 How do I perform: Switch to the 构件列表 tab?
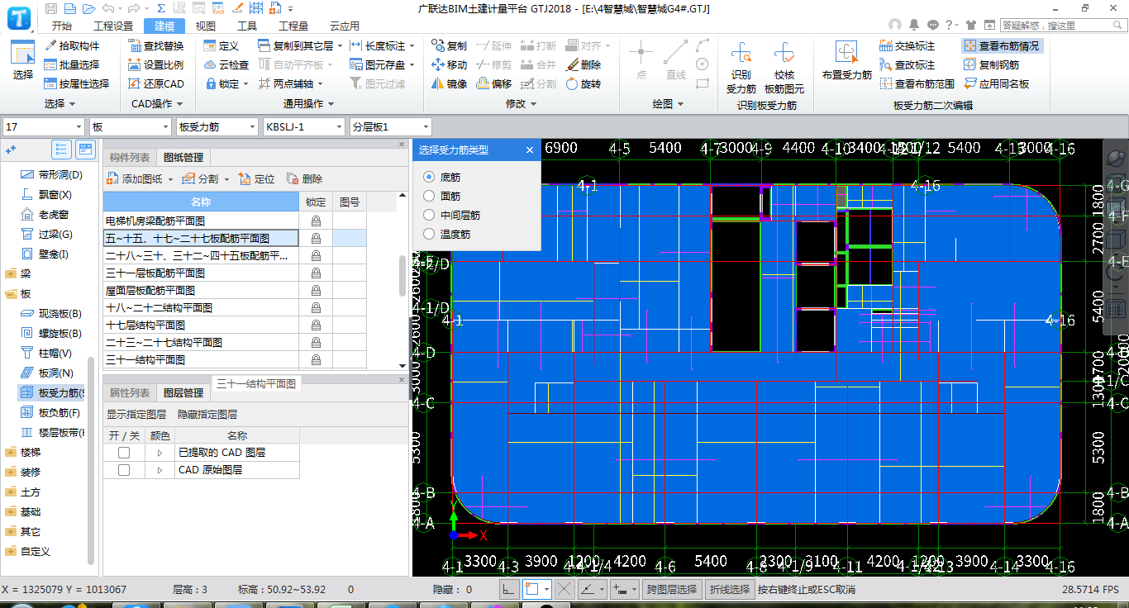pos(130,157)
